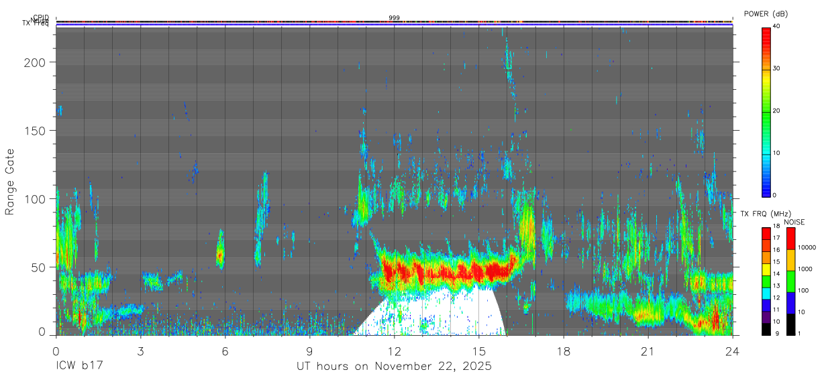Click the 1000 label on NOISE scale
824x380 pixels.
tap(804, 269)
